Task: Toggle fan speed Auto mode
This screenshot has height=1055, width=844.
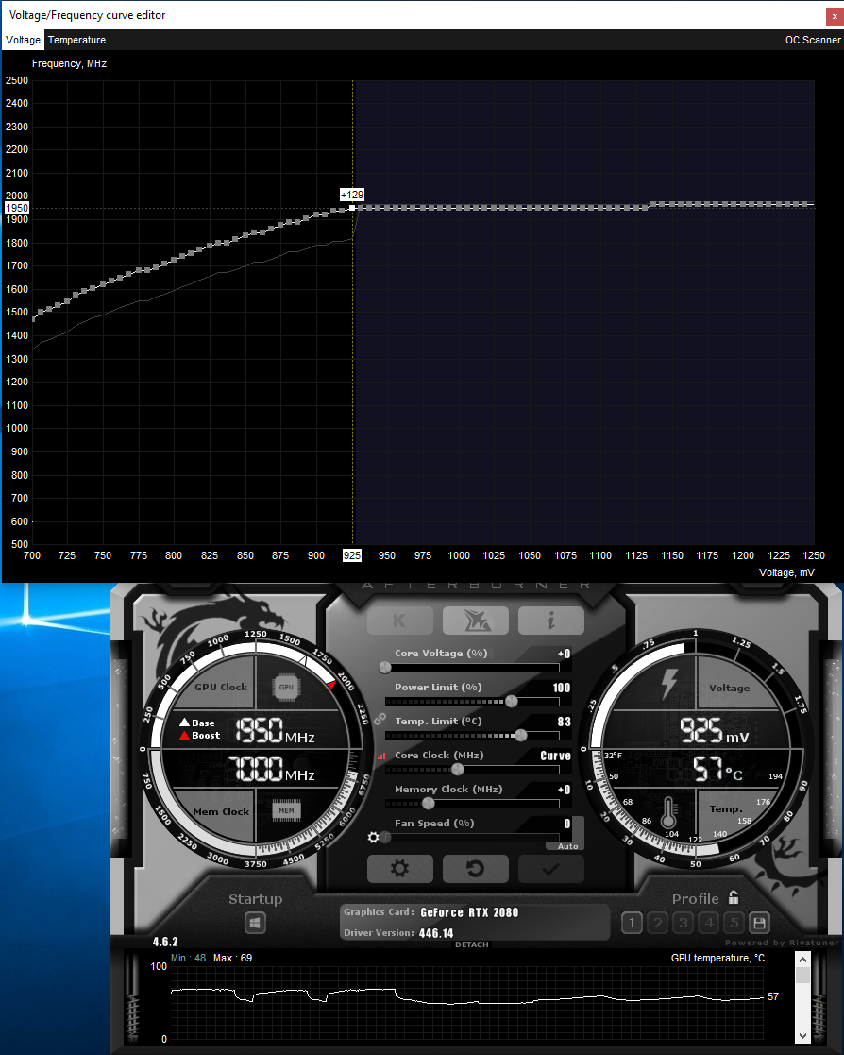Action: [567, 846]
